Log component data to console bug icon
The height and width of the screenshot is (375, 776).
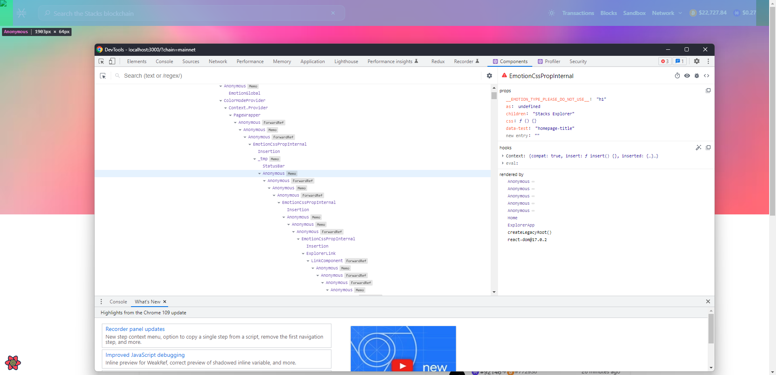click(697, 76)
